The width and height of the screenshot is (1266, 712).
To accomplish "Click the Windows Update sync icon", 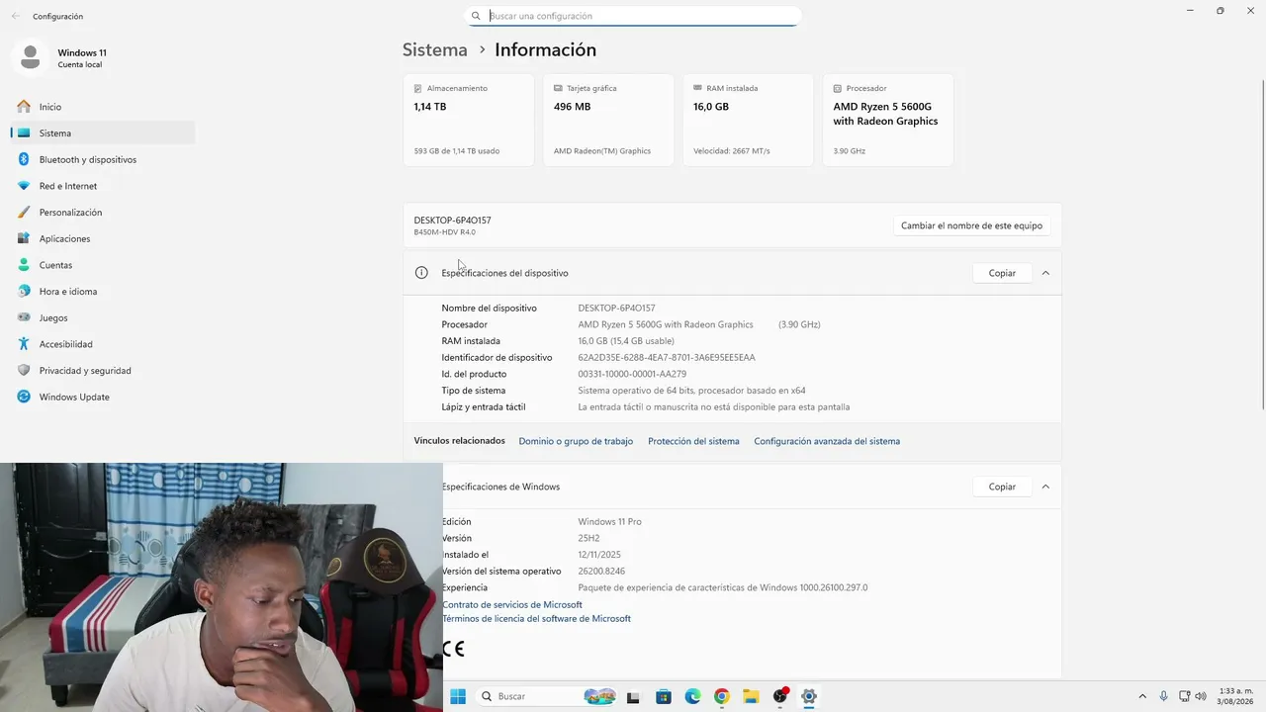I will click(23, 397).
